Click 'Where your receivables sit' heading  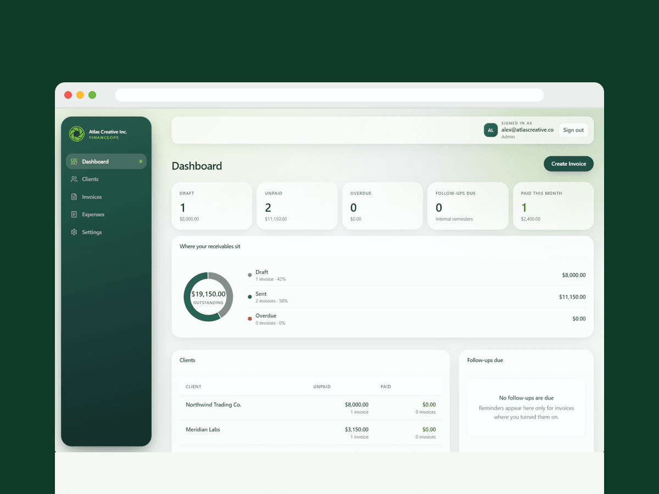pos(210,246)
